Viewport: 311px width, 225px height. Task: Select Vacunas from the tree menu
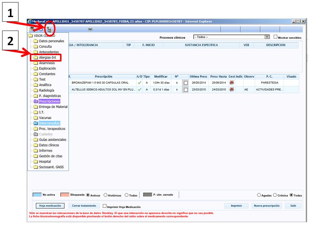[45, 118]
